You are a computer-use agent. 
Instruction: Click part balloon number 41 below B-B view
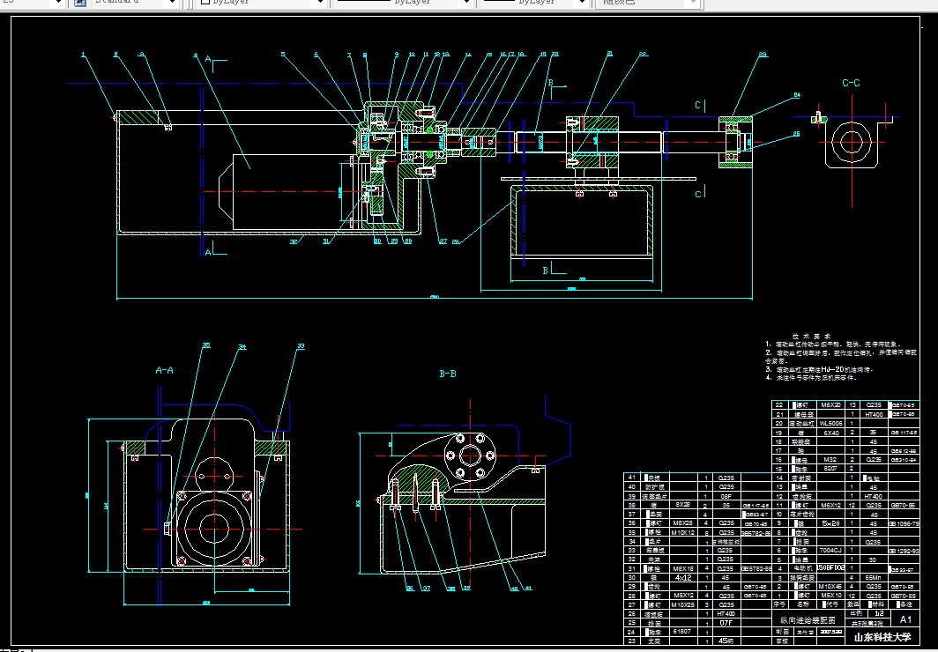pos(527,588)
